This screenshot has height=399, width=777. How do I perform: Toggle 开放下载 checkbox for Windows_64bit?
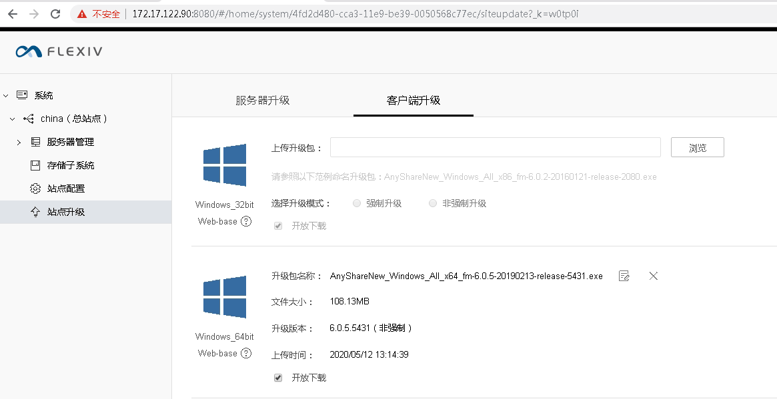(278, 378)
